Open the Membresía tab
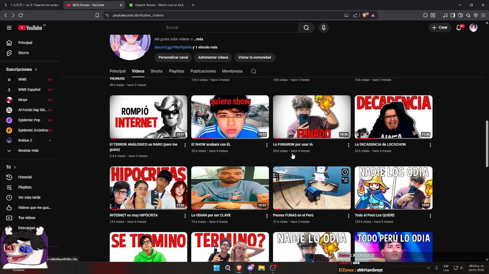Screen dimensions: 489x274 click(x=232, y=71)
